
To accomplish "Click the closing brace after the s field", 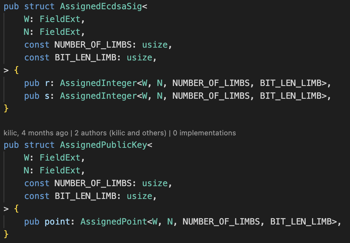I will (x=6, y=108).
